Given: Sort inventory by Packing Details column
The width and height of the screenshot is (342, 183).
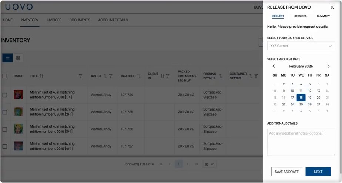Looking at the screenshot, I should point(221,76).
